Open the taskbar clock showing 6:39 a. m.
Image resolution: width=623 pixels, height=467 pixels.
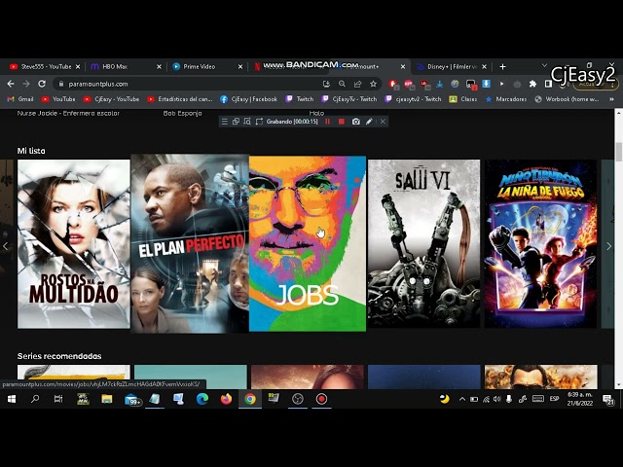tap(580, 399)
